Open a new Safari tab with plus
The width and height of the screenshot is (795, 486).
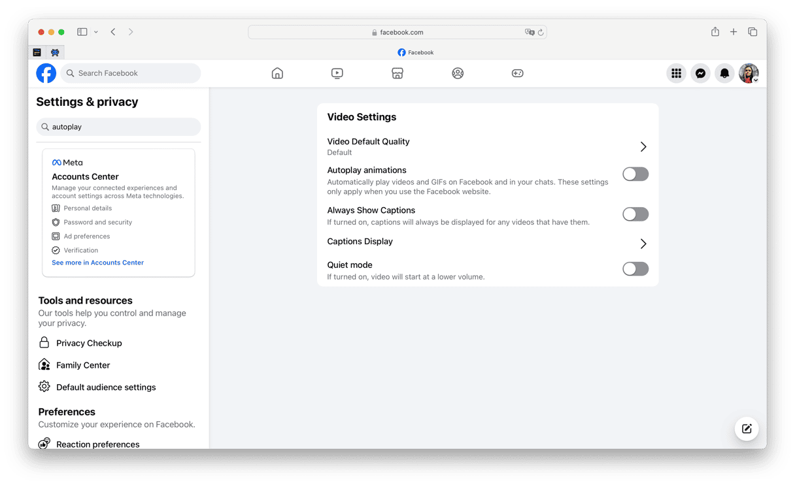point(734,31)
